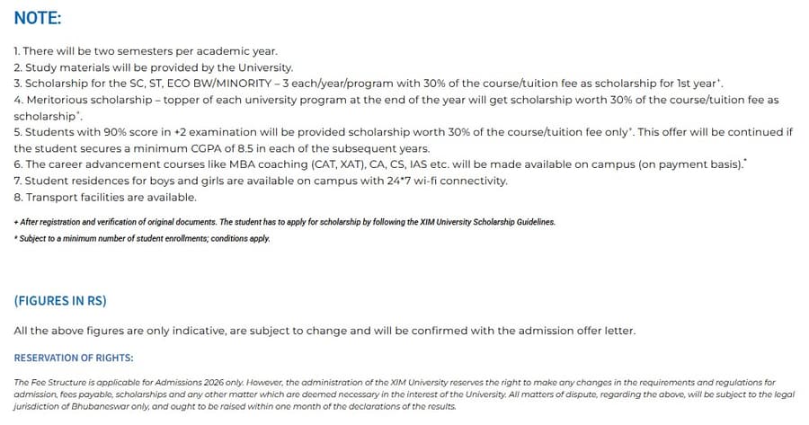Select the figures are only indicative sentence
This screenshot has height=425, width=809.
pyautogui.click(x=324, y=331)
